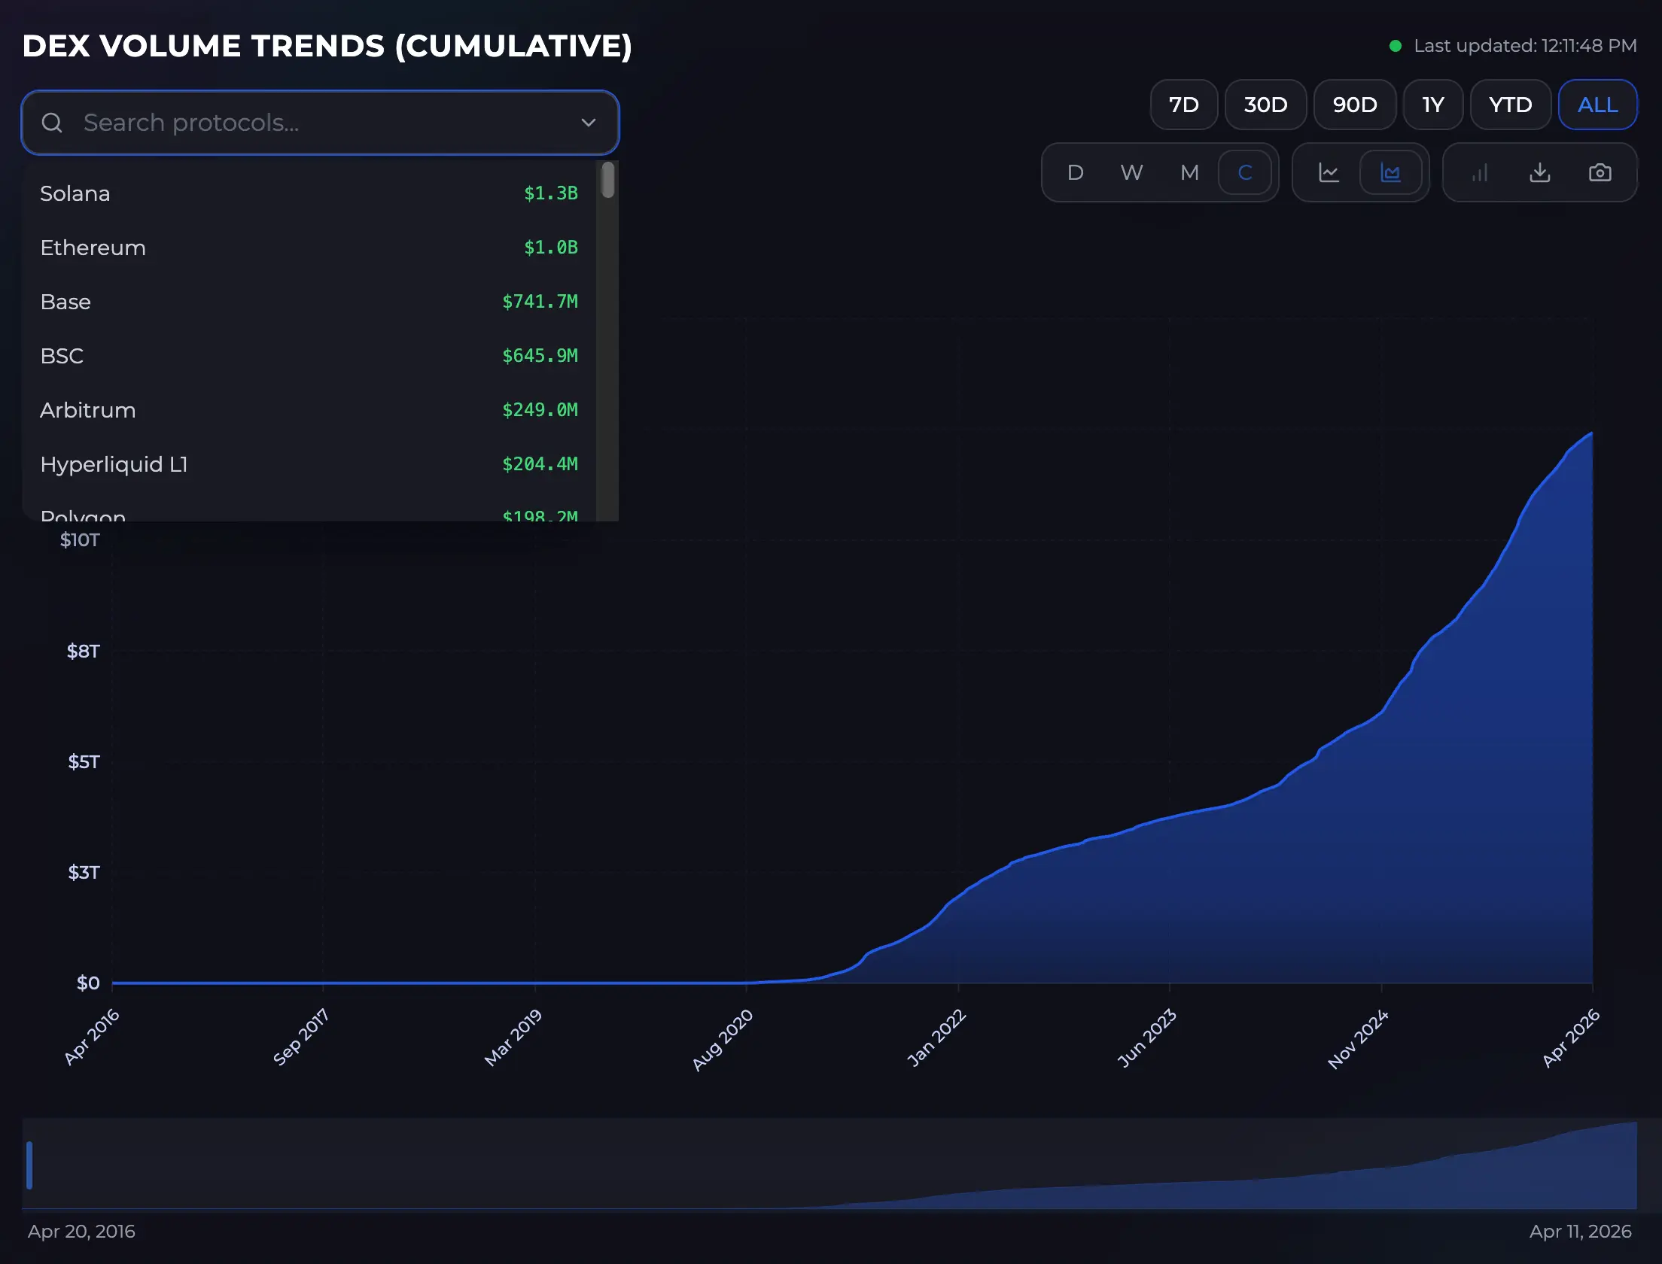Set time range to 30D
The height and width of the screenshot is (1264, 1662).
(x=1265, y=105)
